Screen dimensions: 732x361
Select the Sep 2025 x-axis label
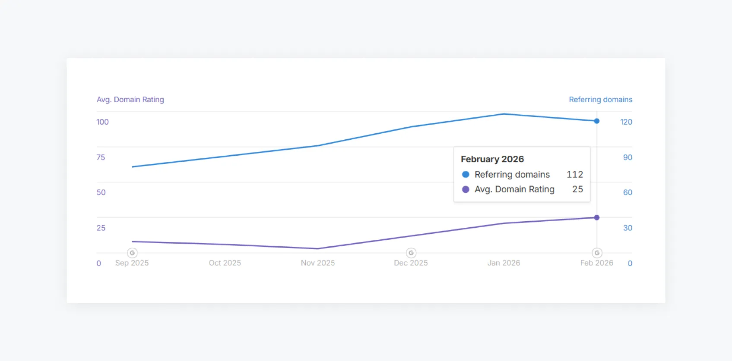[132, 263]
